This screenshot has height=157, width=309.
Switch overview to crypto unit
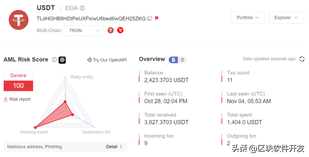pyautogui.click(x=173, y=60)
